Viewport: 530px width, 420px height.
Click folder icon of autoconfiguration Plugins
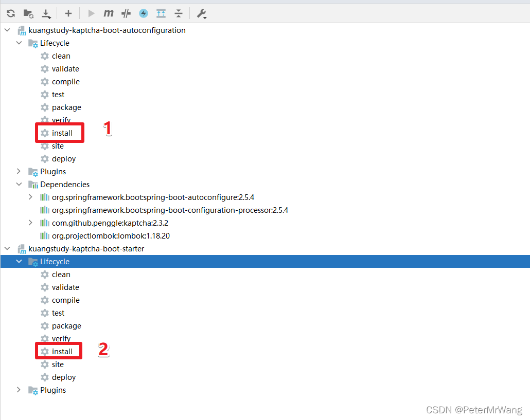[x=33, y=172]
